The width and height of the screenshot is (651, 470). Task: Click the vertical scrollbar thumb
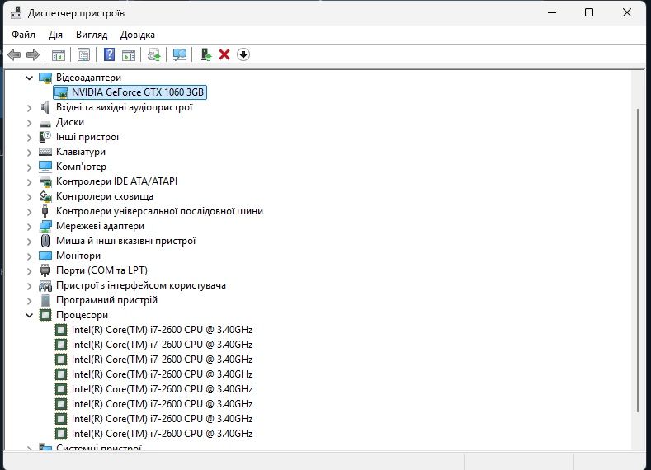click(x=638, y=260)
